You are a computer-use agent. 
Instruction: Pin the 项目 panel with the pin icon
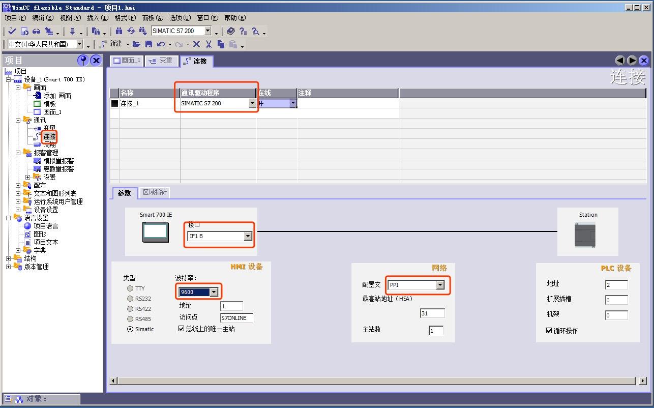coord(83,61)
